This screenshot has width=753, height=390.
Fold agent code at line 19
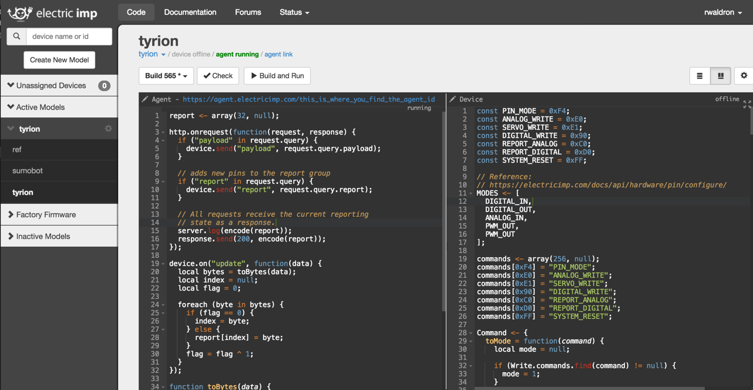tap(163, 264)
